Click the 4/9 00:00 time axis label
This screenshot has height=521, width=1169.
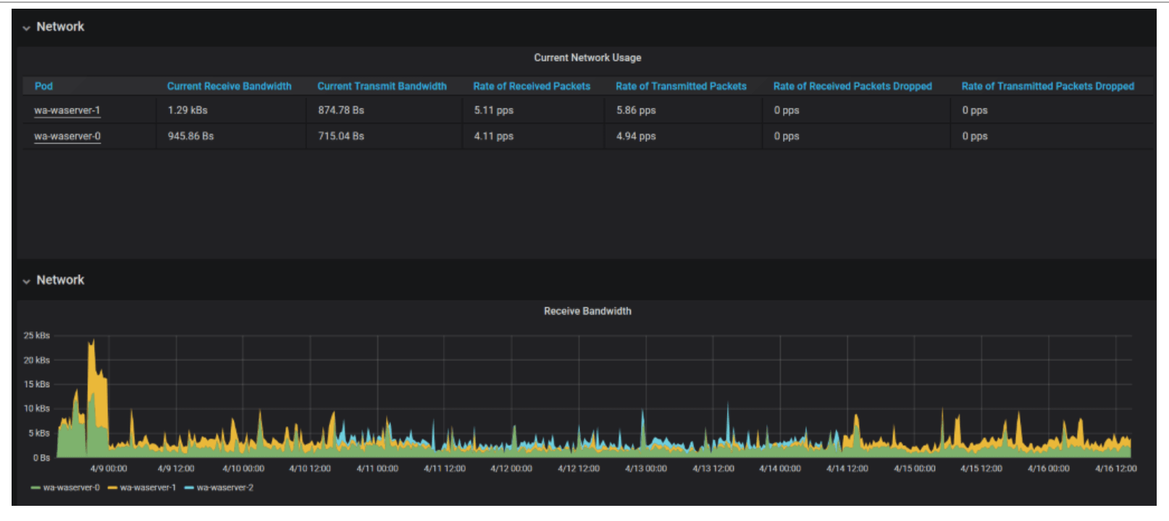click(x=109, y=469)
